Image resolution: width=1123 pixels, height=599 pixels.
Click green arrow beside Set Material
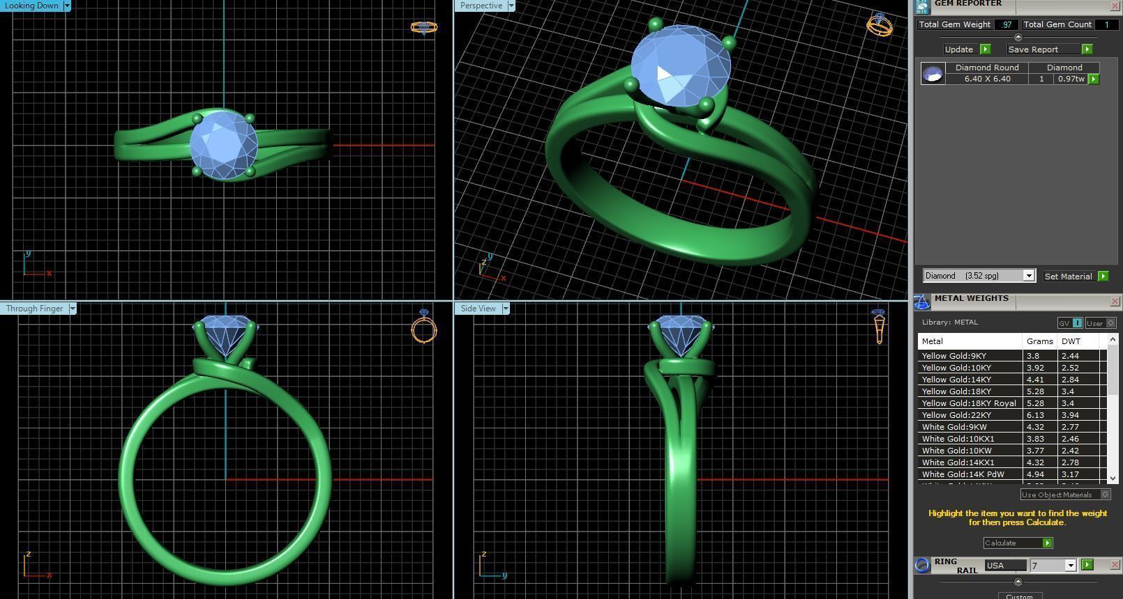click(1103, 277)
